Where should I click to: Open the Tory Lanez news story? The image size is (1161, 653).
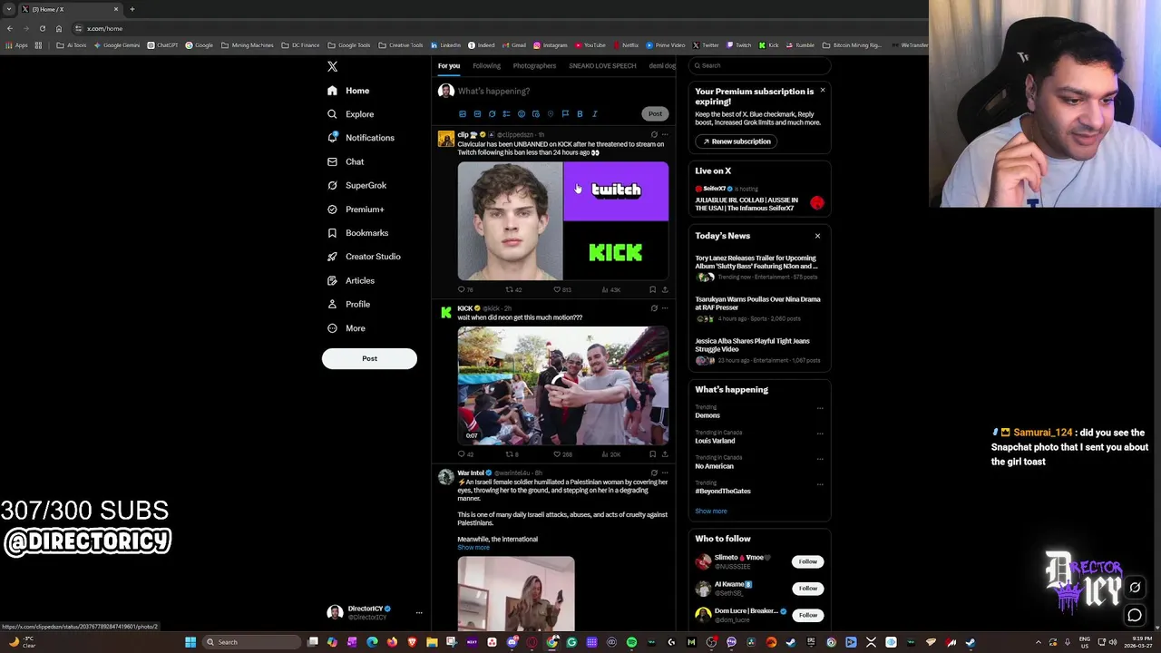click(758, 267)
